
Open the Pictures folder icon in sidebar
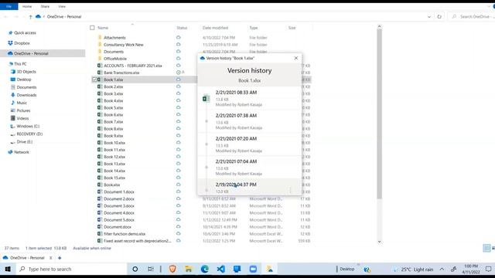[x=13, y=110]
